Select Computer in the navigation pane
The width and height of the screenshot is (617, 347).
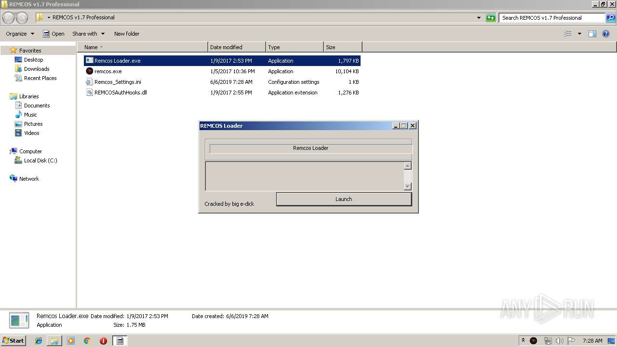(x=30, y=151)
